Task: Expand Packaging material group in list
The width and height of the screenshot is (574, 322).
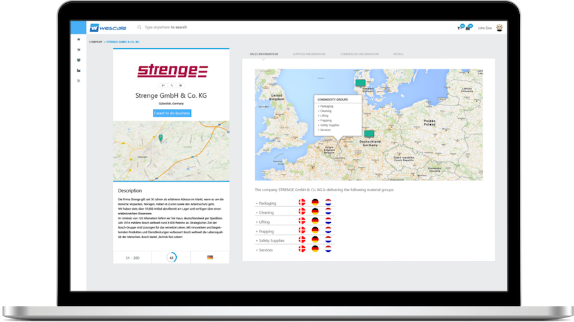Action: [x=266, y=204]
